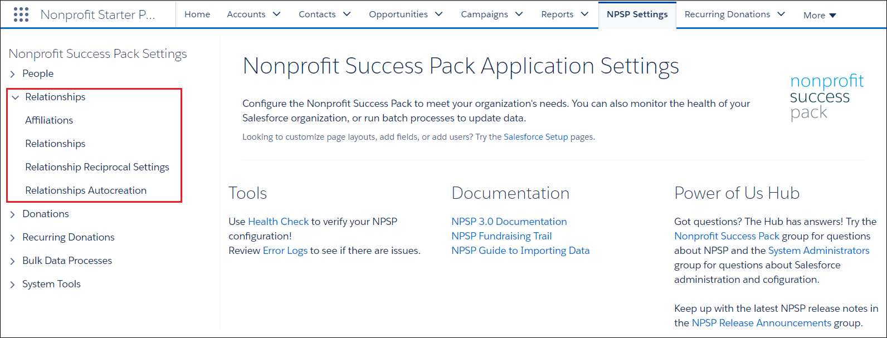
Task: Select Relationships Autocreation item
Action: coord(86,190)
